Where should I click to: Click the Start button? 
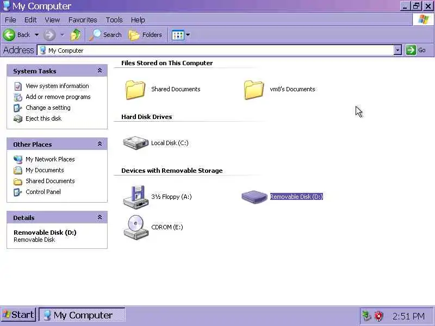pyautogui.click(x=18, y=315)
